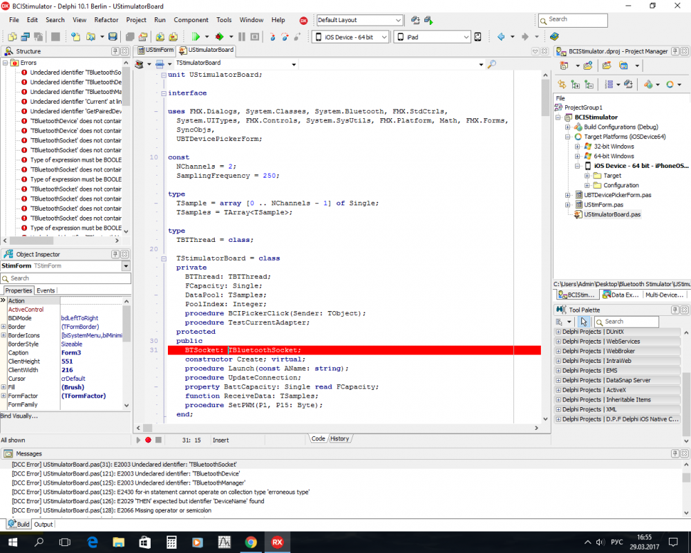The image size is (691, 553).
Task: Switch to the History tab
Action: point(339,439)
